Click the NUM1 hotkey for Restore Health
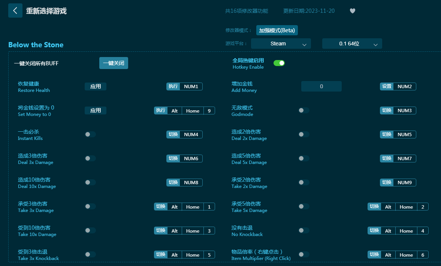The image size is (441, 266). [x=191, y=87]
